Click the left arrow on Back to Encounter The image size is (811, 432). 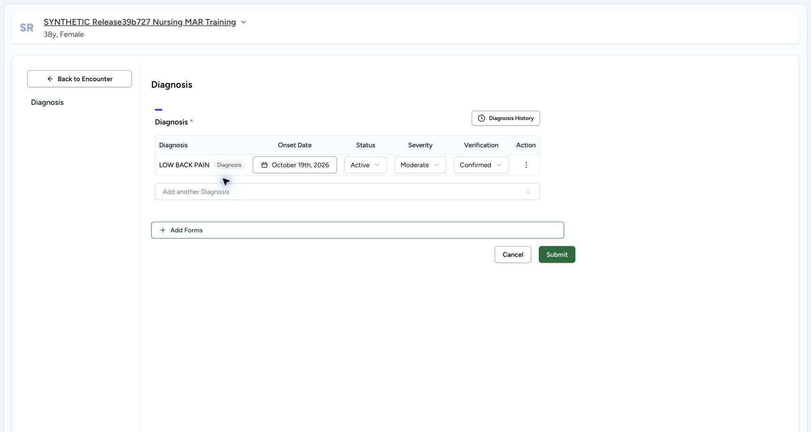click(50, 79)
